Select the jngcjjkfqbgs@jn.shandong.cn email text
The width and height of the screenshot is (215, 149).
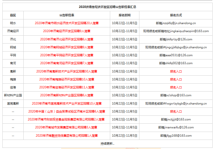(186, 47)
